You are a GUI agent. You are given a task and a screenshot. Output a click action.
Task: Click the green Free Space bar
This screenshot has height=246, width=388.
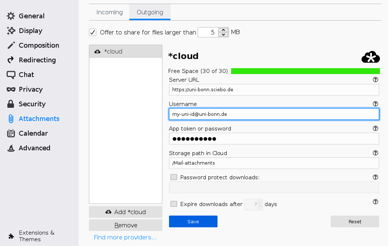pyautogui.click(x=305, y=71)
